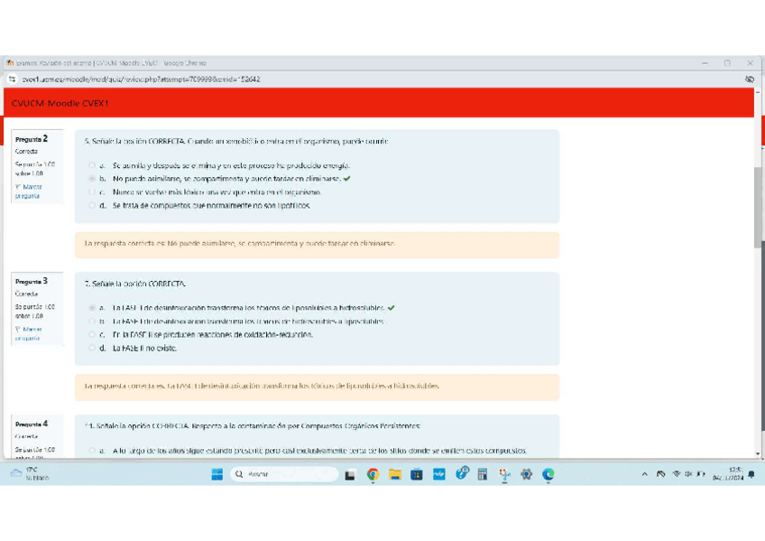Open Google Chrome from the taskbar
Screen dimensions: 765x541
373,474
